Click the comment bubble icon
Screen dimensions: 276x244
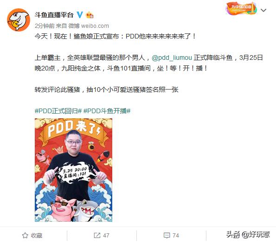(x=167, y=235)
